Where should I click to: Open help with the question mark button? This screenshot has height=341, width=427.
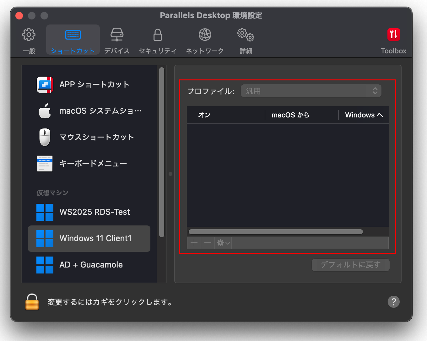pyautogui.click(x=394, y=302)
